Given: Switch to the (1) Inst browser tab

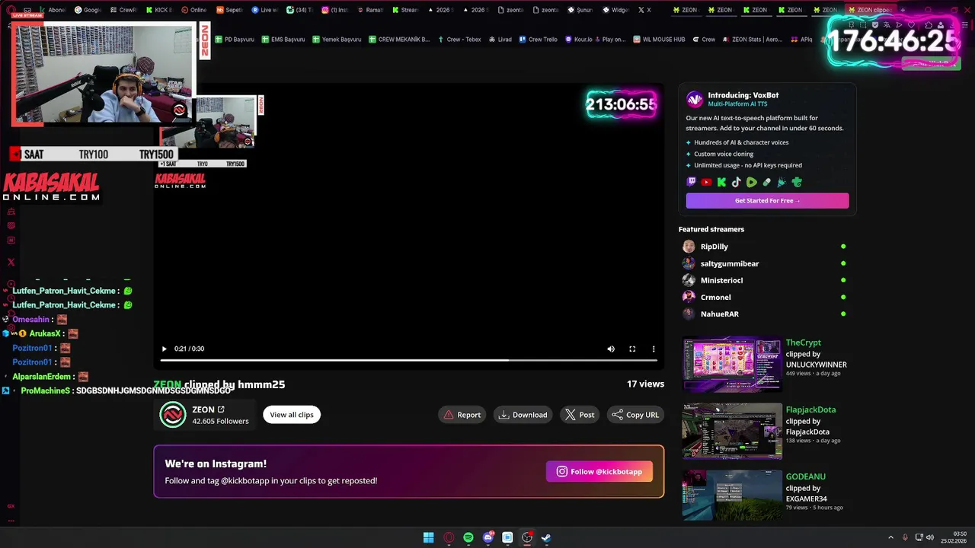Looking at the screenshot, I should tap(334, 10).
